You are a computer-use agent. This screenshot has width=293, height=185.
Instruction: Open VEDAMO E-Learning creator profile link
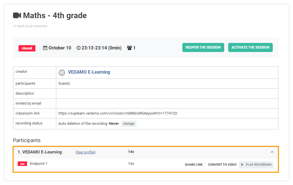point(89,72)
